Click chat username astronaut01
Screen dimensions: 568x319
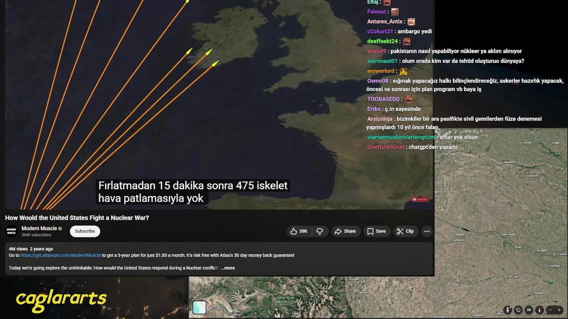[x=382, y=61]
